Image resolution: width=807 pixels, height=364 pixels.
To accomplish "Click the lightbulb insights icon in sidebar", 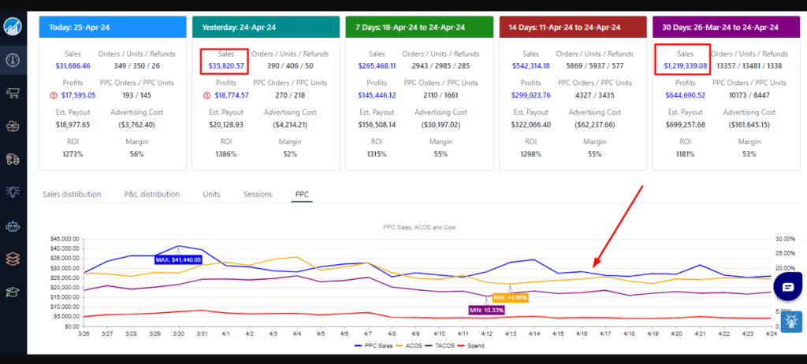I will [x=13, y=192].
